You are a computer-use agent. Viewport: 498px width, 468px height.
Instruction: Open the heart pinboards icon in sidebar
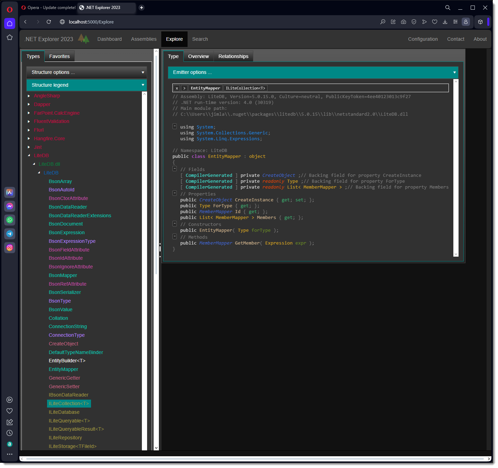click(10, 411)
